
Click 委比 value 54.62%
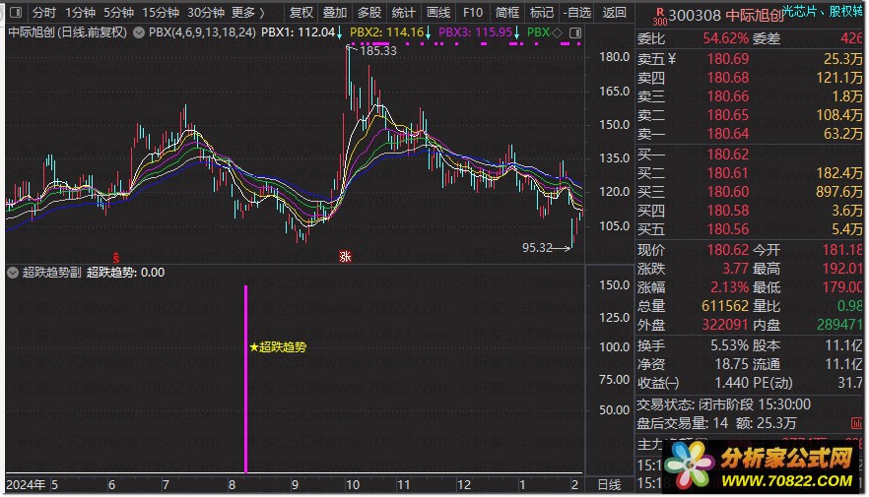[x=725, y=38]
